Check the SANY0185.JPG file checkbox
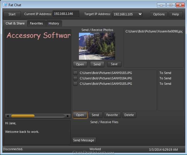This screenshot has height=155, width=187. (75, 84)
